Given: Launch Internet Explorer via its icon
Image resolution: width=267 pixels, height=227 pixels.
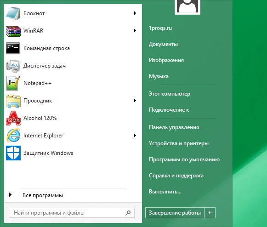Looking at the screenshot, I should click(x=13, y=136).
